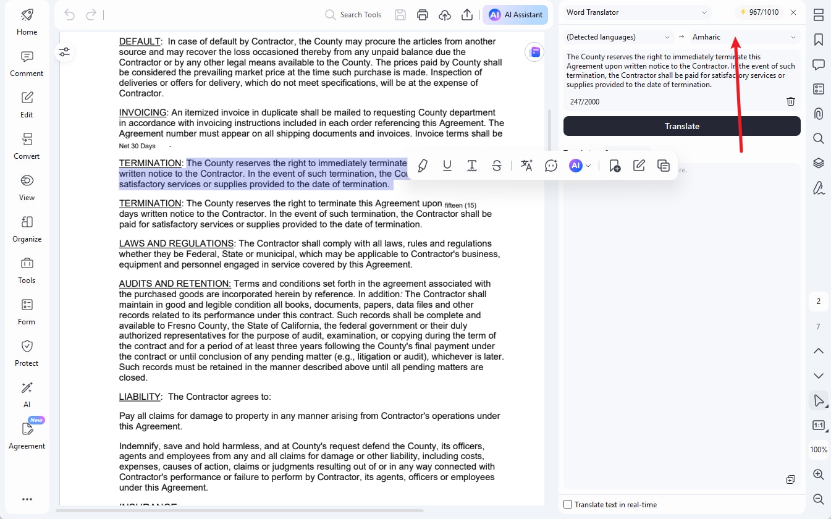Open the form fields panel on right rail
Viewport: 831px width, 519px height.
[819, 89]
